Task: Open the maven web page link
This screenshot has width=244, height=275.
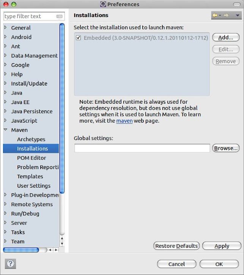Action: pyautogui.click(x=124, y=121)
